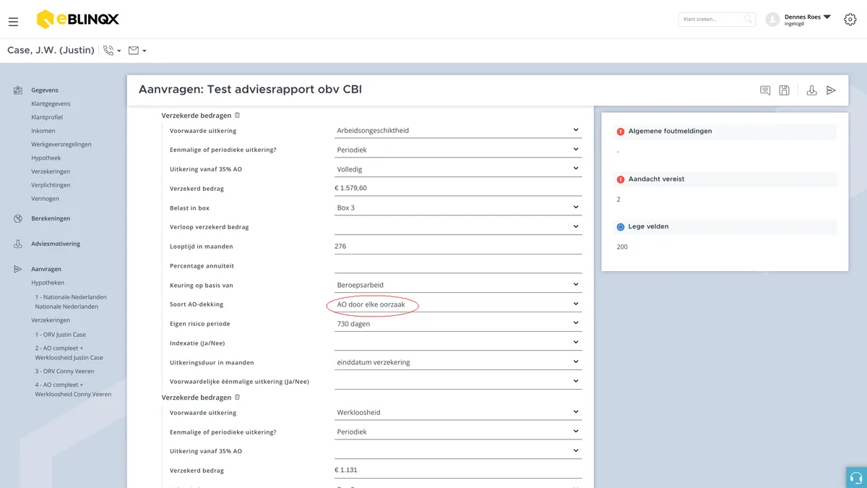Send the request with the paper plane icon
The height and width of the screenshot is (488, 867).
[831, 90]
